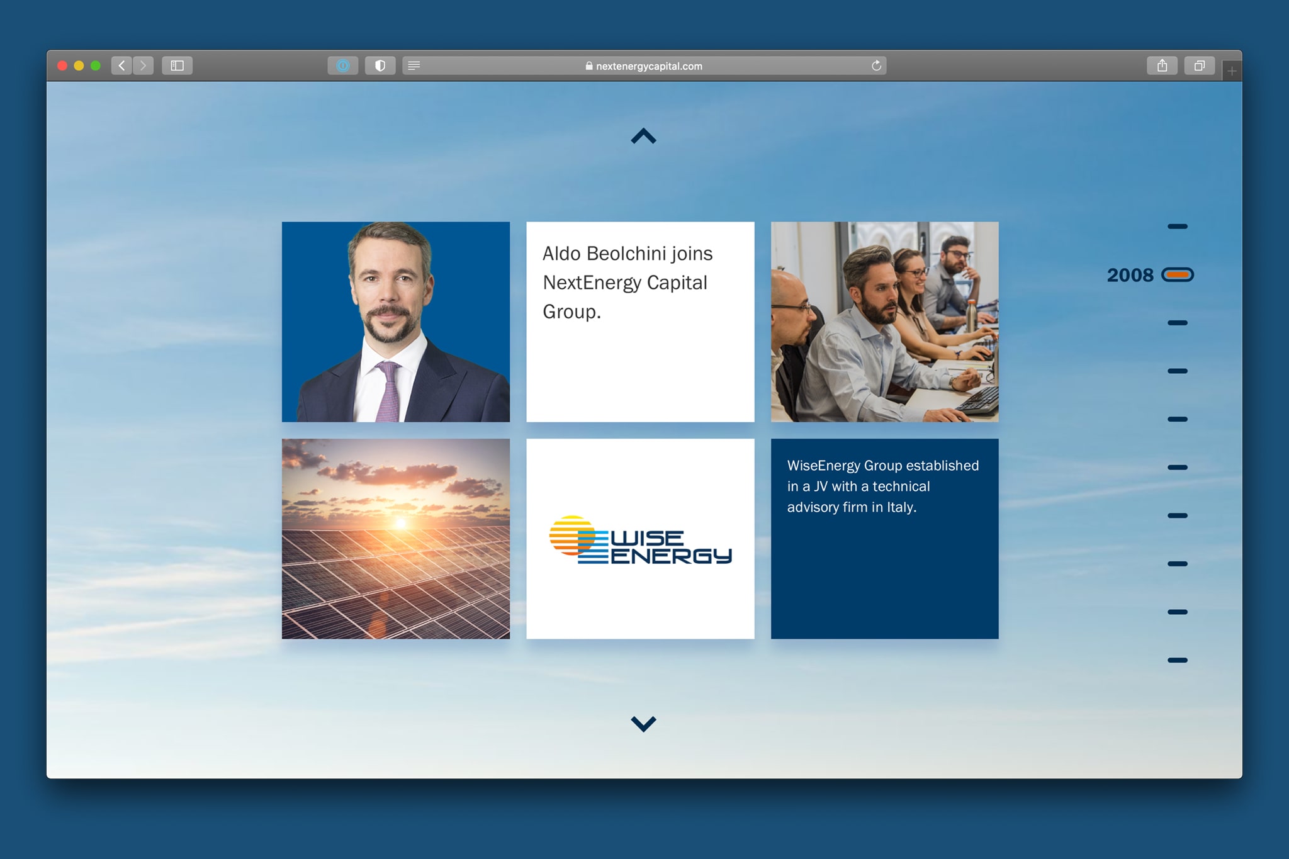This screenshot has width=1289, height=859.
Task: Open the 1Password extension
Action: coord(343,65)
